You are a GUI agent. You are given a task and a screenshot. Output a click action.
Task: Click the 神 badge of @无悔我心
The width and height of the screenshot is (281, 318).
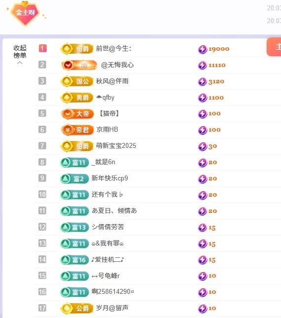click(79, 65)
